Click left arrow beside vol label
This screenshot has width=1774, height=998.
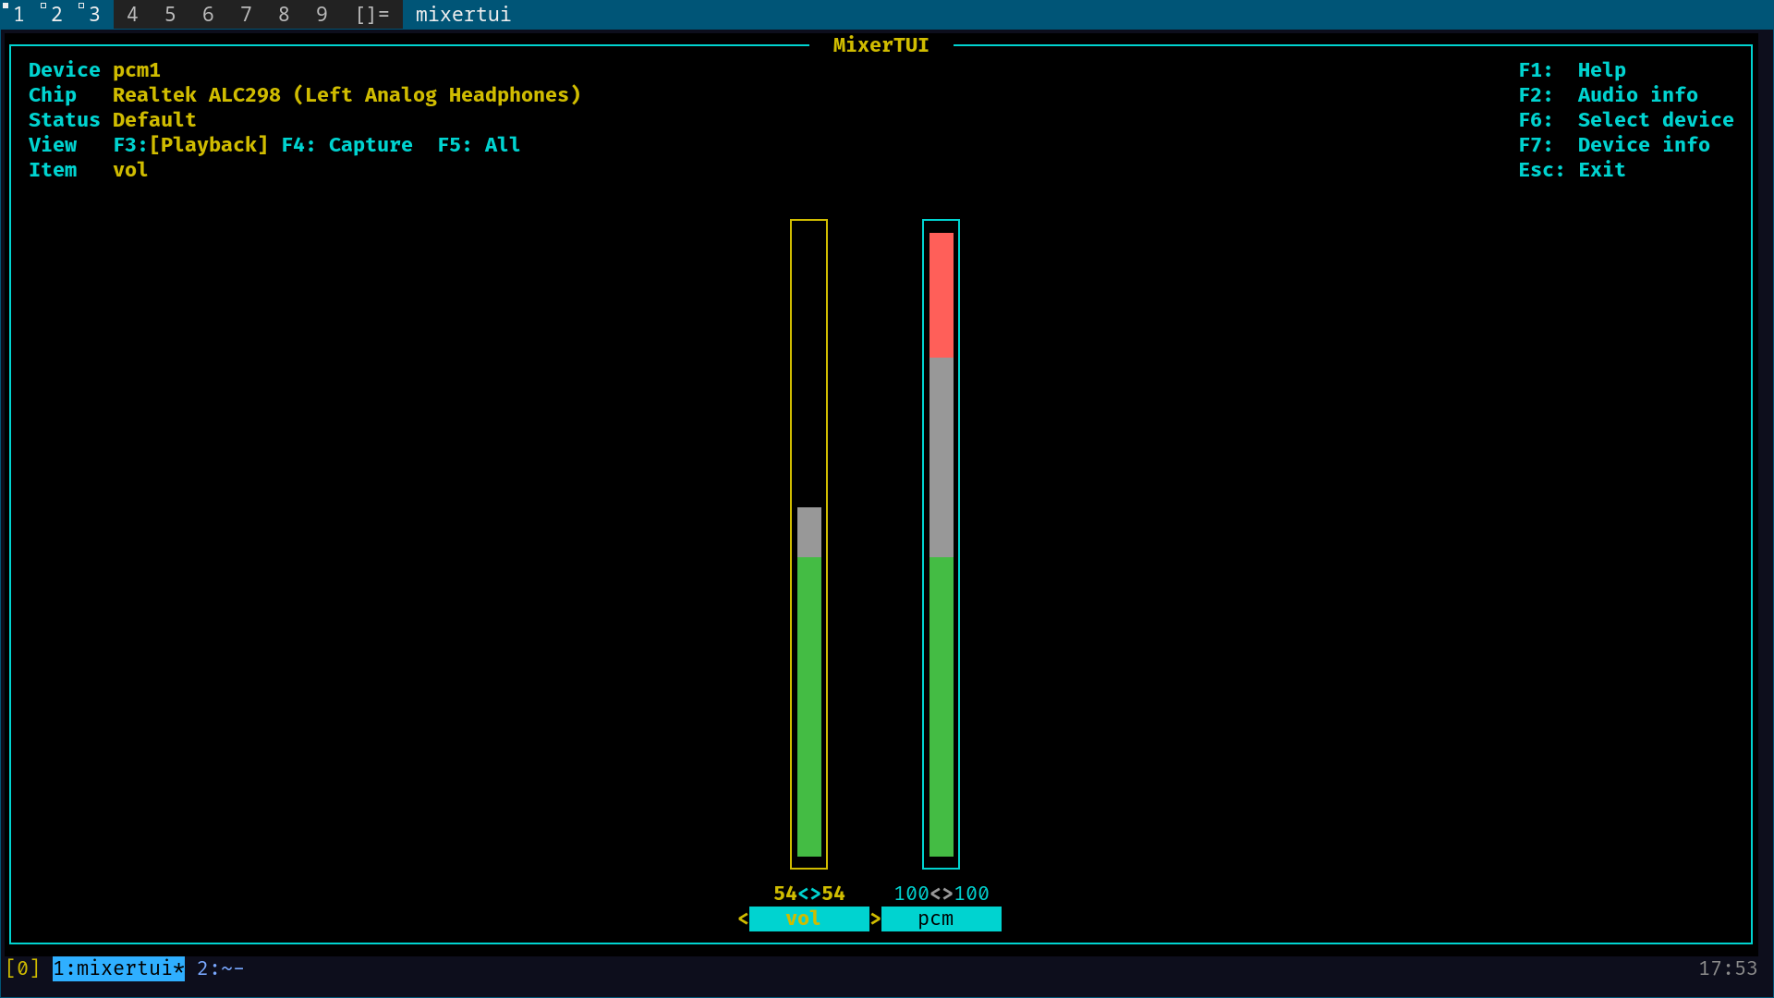[x=743, y=919]
